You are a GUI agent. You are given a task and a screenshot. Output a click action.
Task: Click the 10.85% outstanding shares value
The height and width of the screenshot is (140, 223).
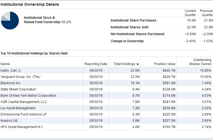(206, 71)
